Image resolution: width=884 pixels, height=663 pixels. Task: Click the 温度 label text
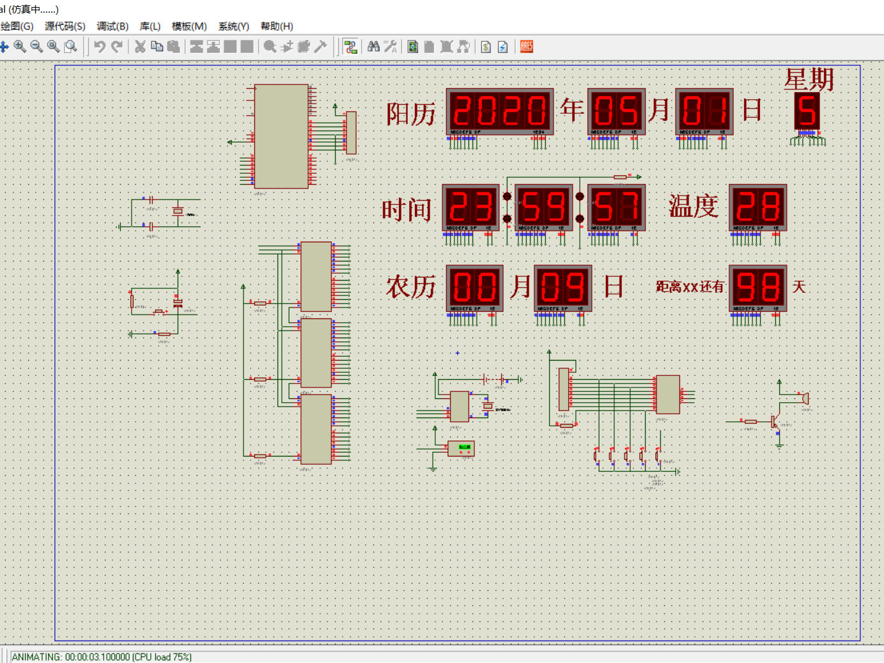point(694,206)
